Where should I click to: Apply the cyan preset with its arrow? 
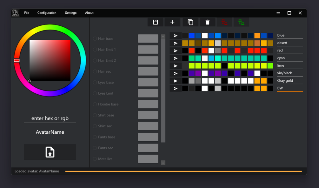tap(176, 58)
